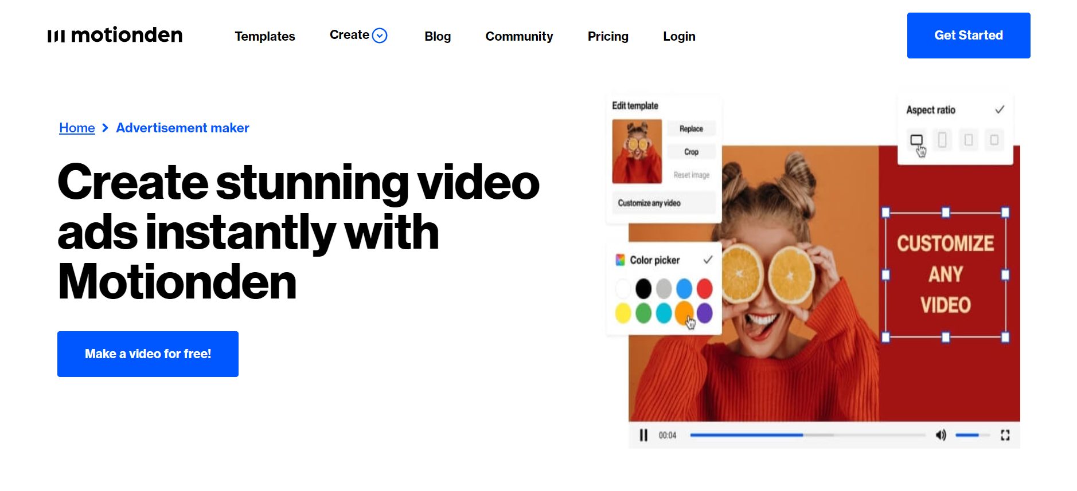1077x491 pixels.
Task: Click the 00:04 timestamp
Action: tap(668, 435)
